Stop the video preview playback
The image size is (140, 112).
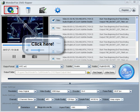[x=24, y=56]
